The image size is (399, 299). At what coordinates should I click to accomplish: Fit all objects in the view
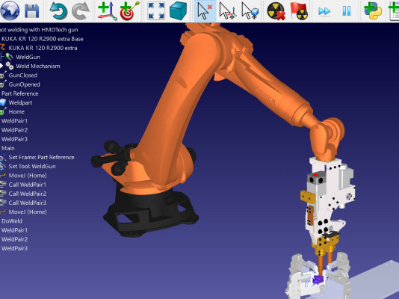156,11
